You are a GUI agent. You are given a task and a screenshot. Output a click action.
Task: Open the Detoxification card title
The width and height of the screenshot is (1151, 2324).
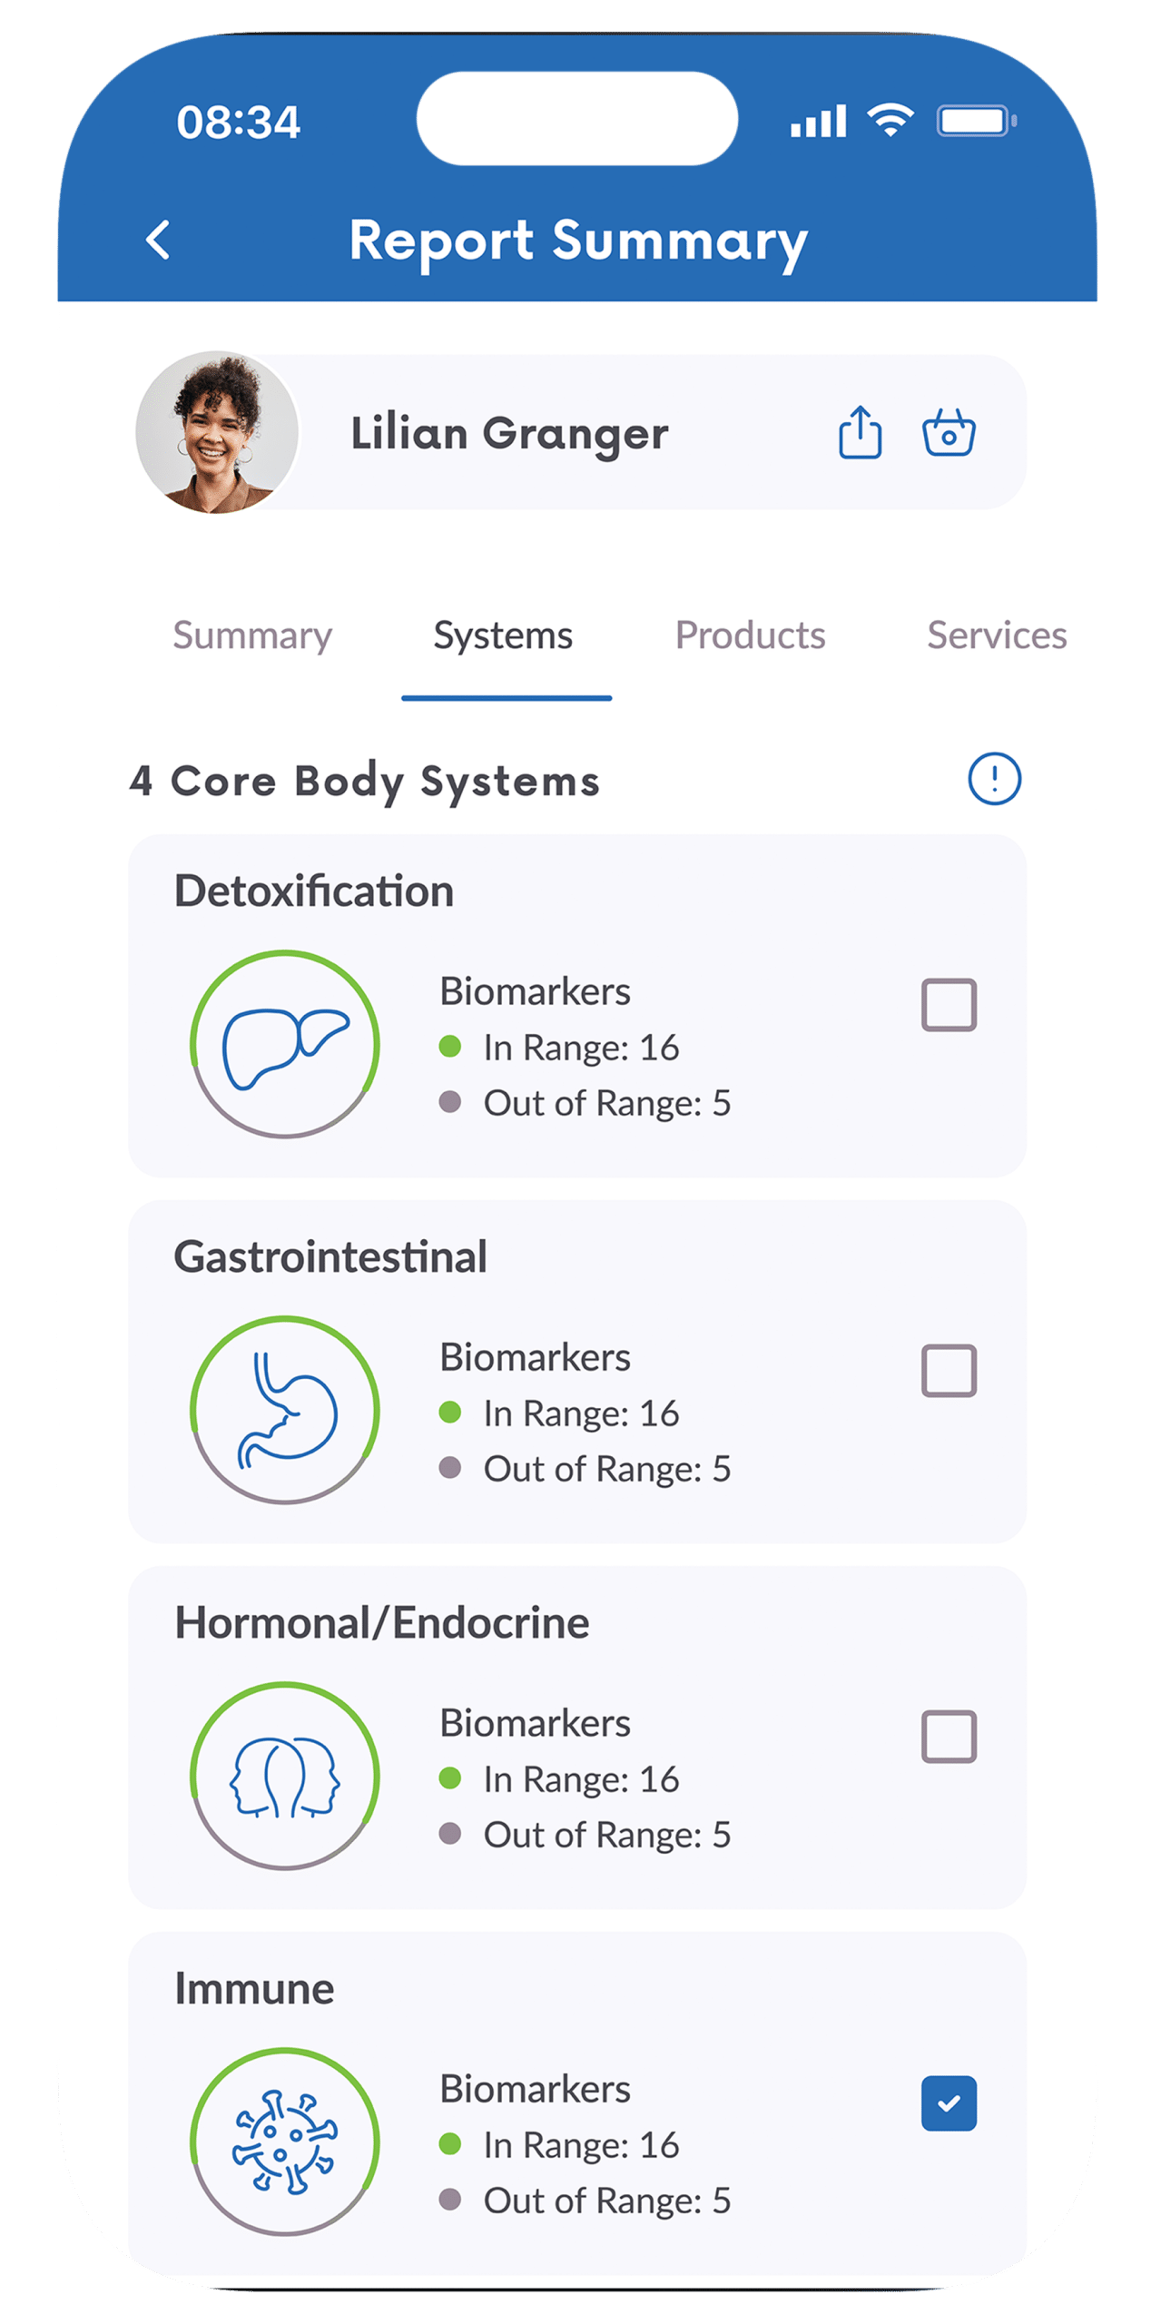click(314, 891)
